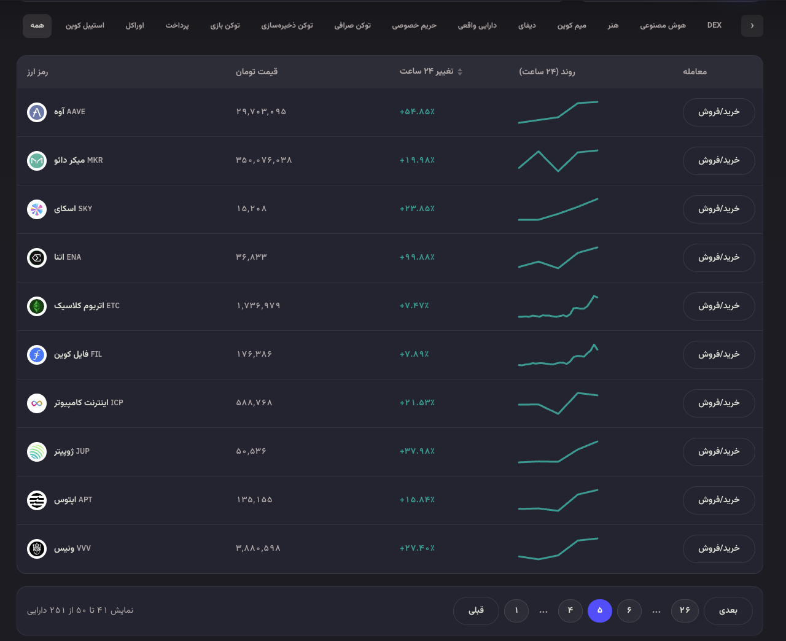The height and width of the screenshot is (641, 786).
Task: Go to pagination page ۱
Action: 516,611
